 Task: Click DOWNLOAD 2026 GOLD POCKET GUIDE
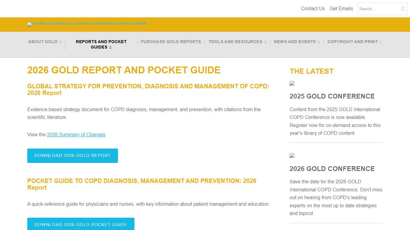point(80,225)
